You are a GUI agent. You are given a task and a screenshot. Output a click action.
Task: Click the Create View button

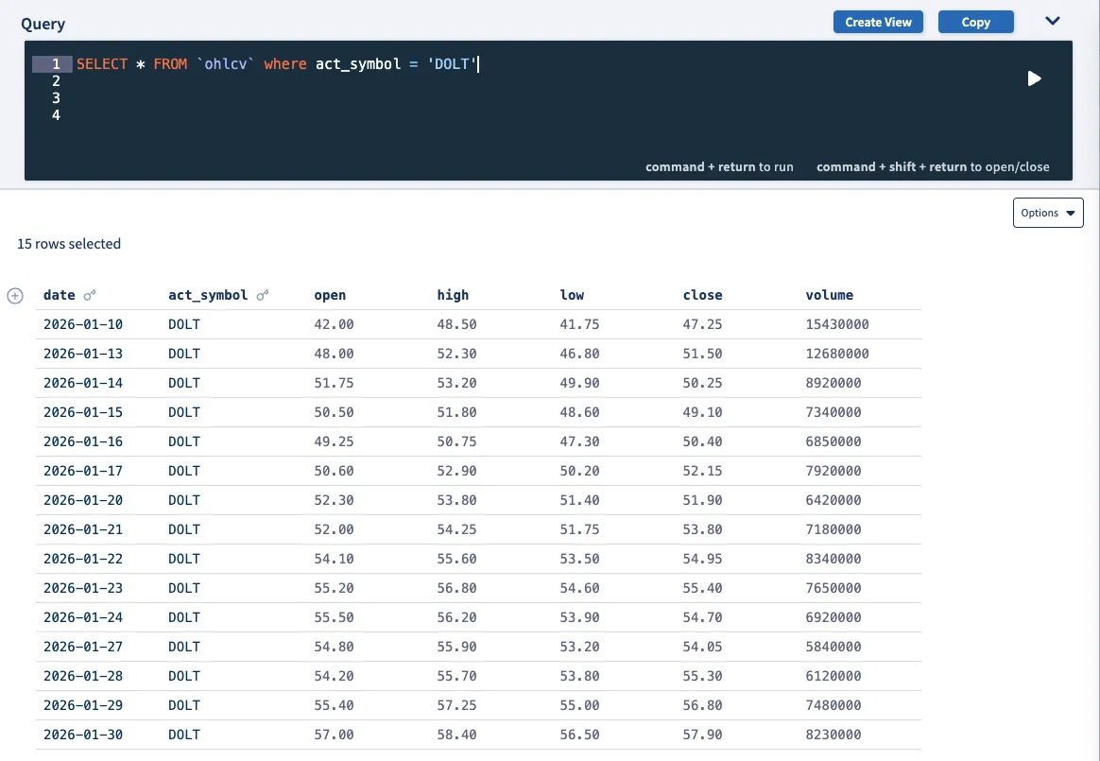[x=878, y=21]
